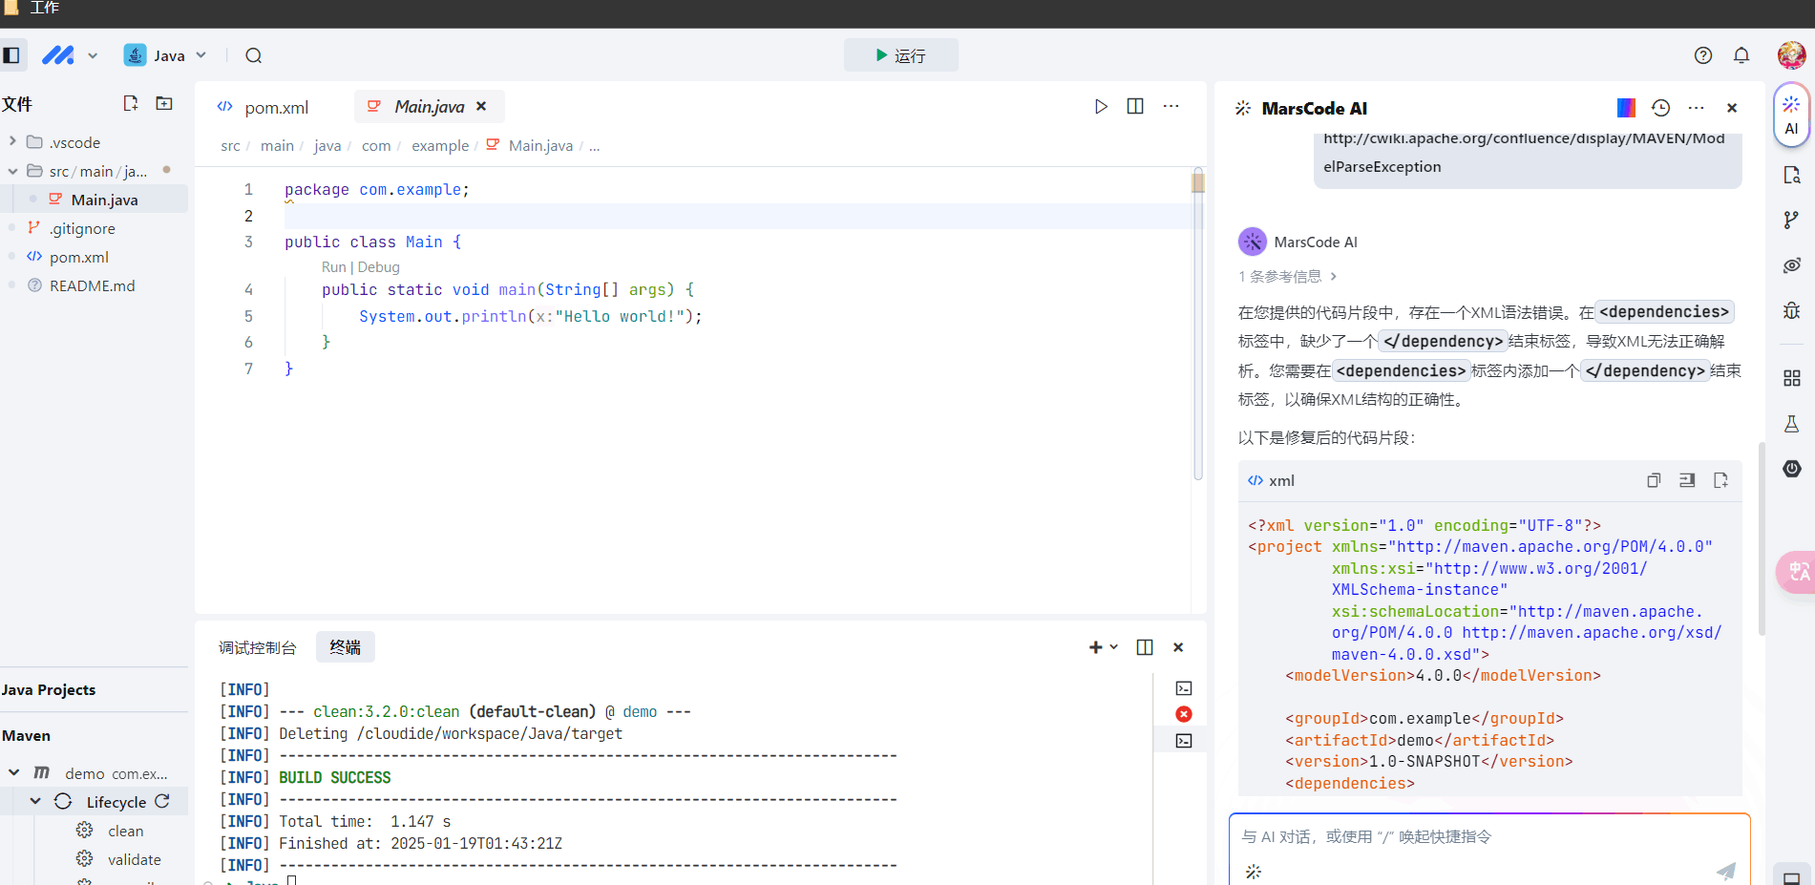Click the colorful theme swatch in MarsCode AI
Image resolution: width=1815 pixels, height=885 pixels.
point(1626,108)
